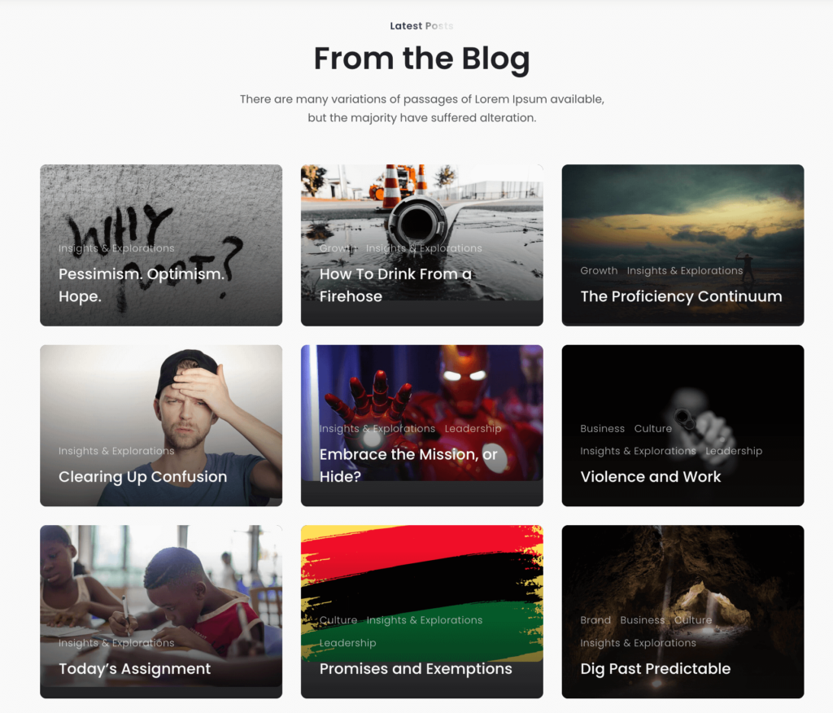Open 'Embrace the Mission, or Hide?' post
The image size is (833, 713).
[x=408, y=466]
